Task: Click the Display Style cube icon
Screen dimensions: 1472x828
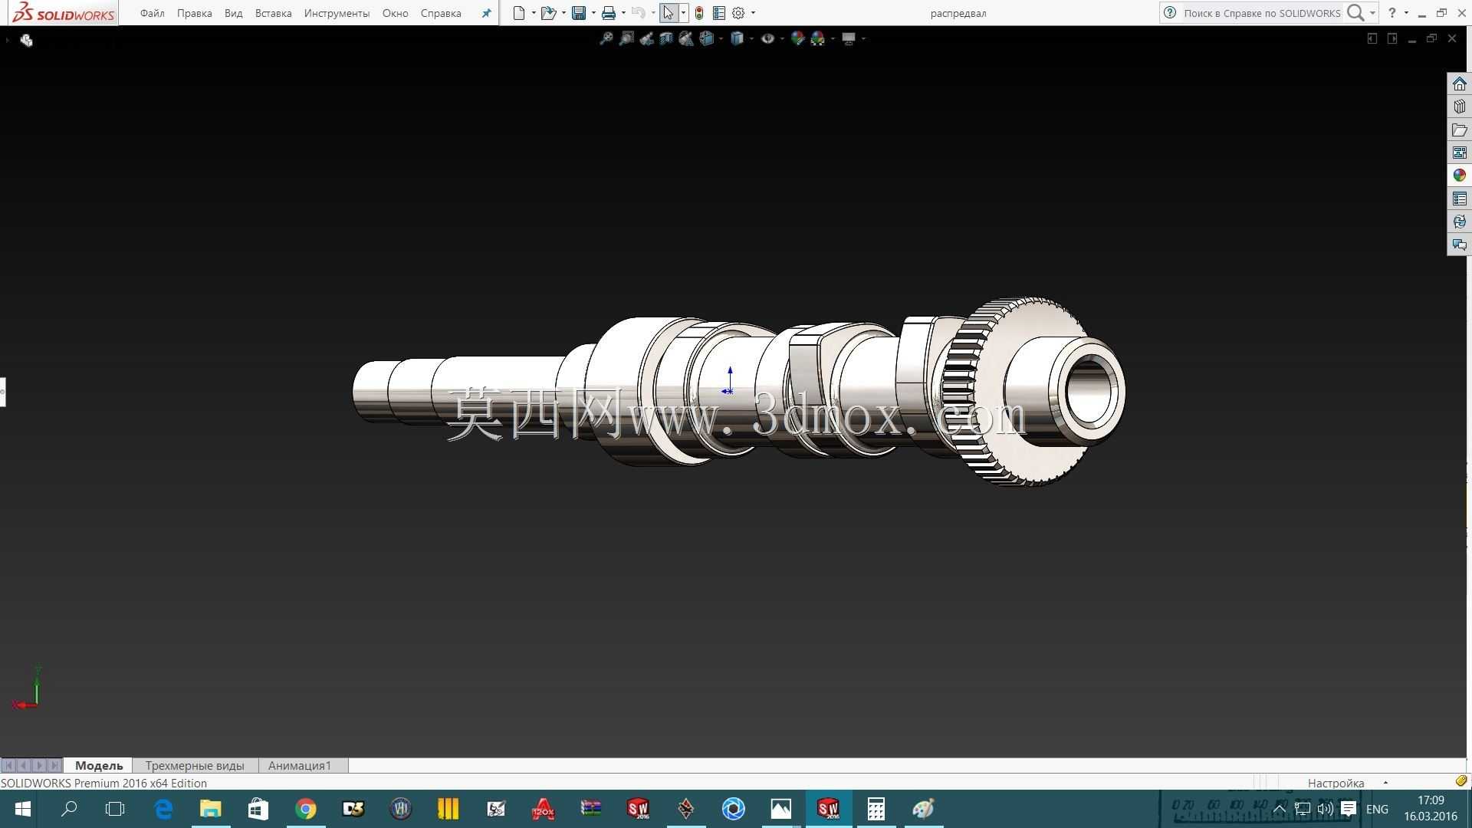Action: [x=738, y=38]
